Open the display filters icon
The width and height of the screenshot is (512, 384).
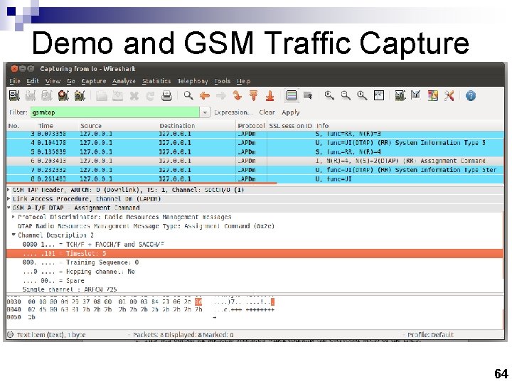tap(416, 95)
